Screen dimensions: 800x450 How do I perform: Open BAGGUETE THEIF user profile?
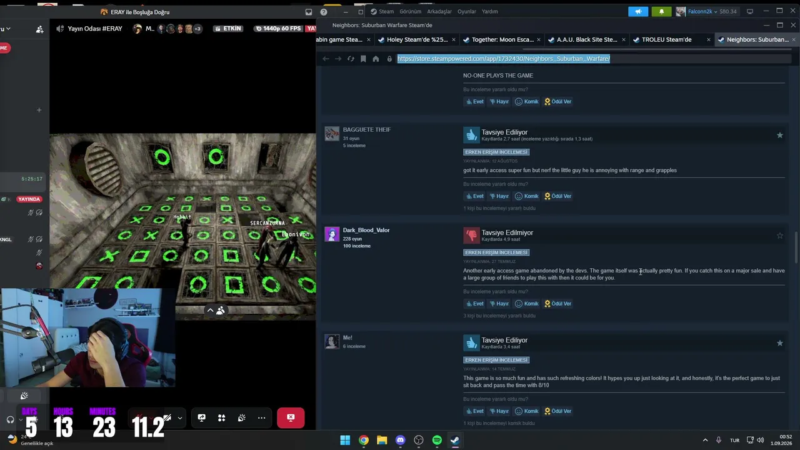(367, 130)
